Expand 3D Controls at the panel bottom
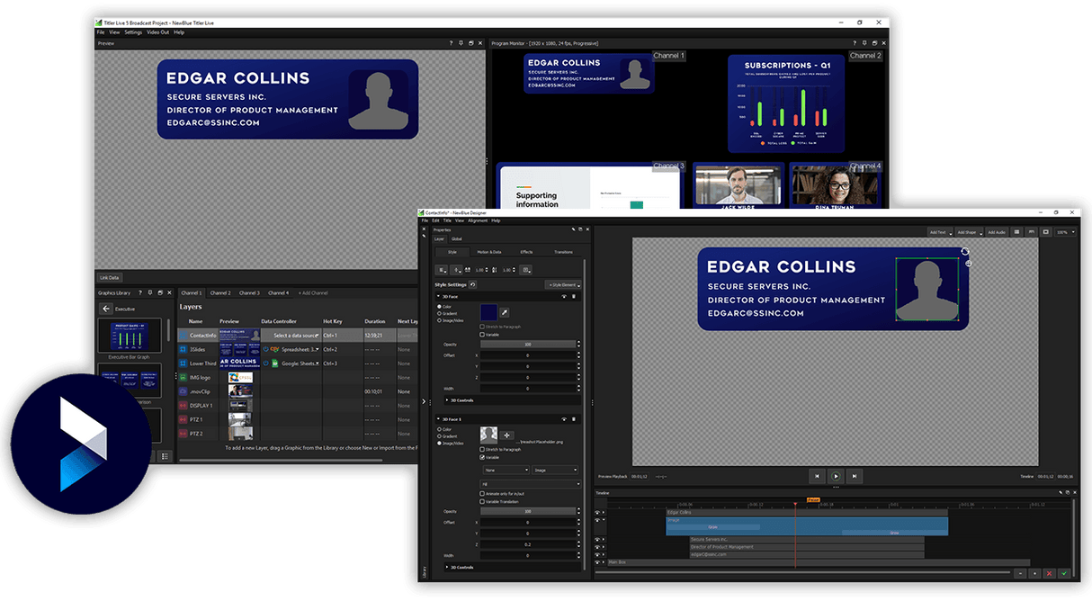The image size is (1092, 610). (447, 567)
